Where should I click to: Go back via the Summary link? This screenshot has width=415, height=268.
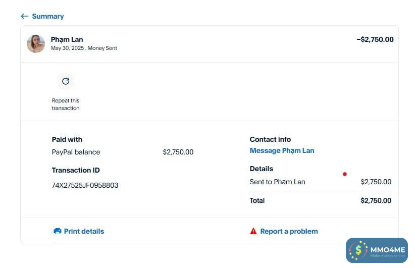[47, 16]
